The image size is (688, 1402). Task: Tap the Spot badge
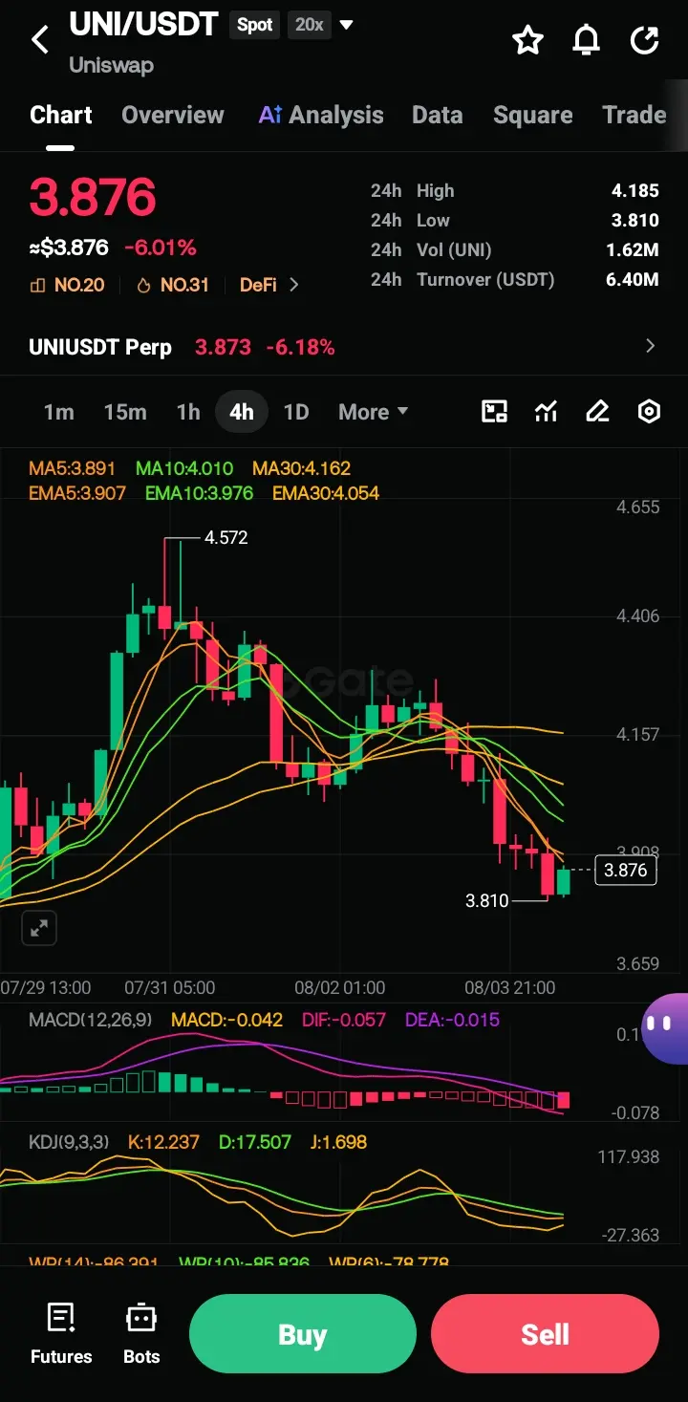255,25
